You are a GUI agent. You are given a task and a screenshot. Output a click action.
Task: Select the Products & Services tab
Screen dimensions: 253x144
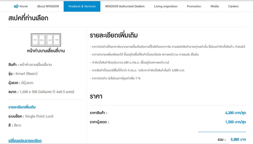click(x=82, y=6)
